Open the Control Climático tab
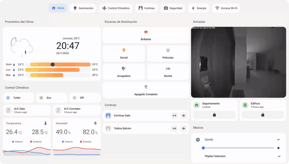Image resolution: width=289 pixels, height=164 pixels. point(116,8)
